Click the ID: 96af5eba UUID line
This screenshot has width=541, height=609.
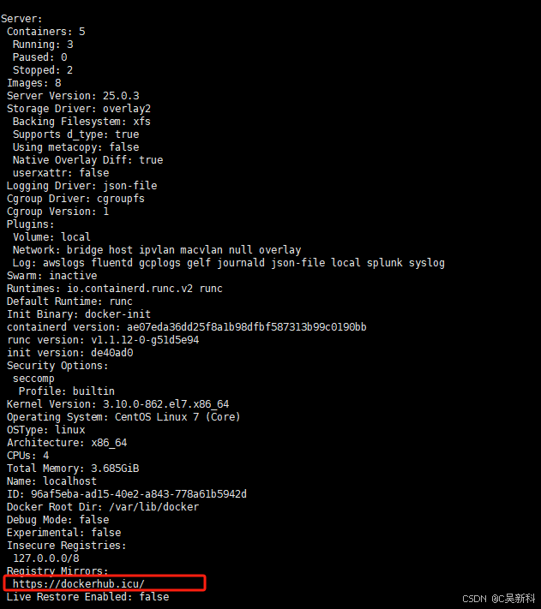click(x=127, y=494)
